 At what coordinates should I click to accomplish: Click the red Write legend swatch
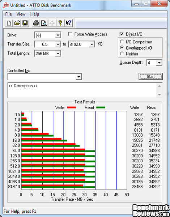(71, 107)
